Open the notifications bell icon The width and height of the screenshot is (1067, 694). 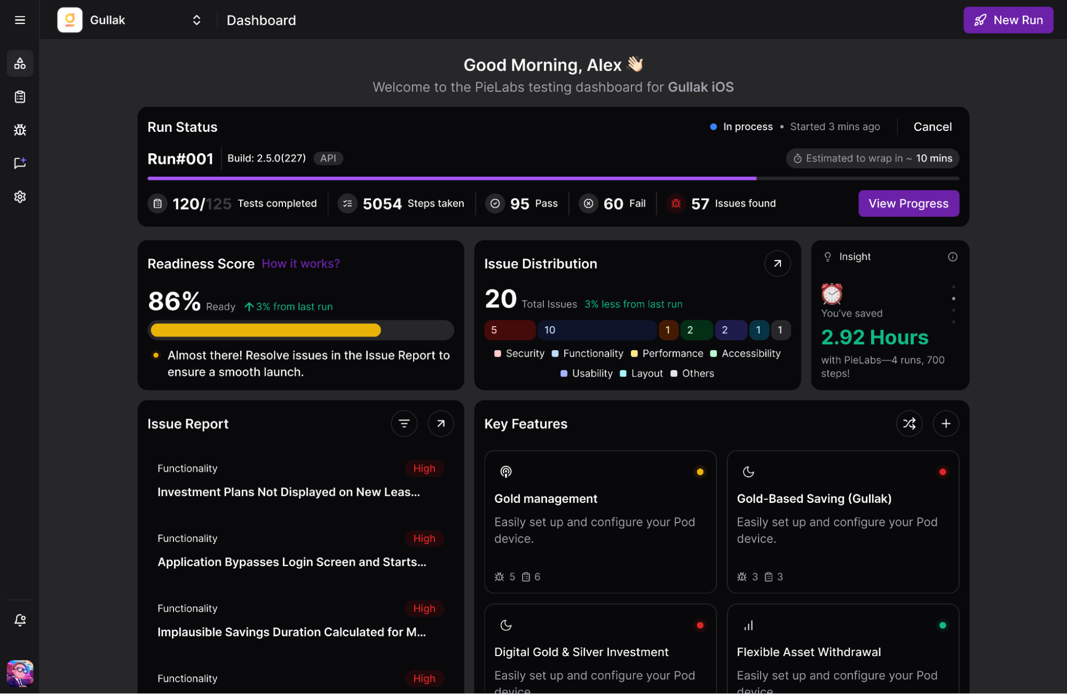20,620
